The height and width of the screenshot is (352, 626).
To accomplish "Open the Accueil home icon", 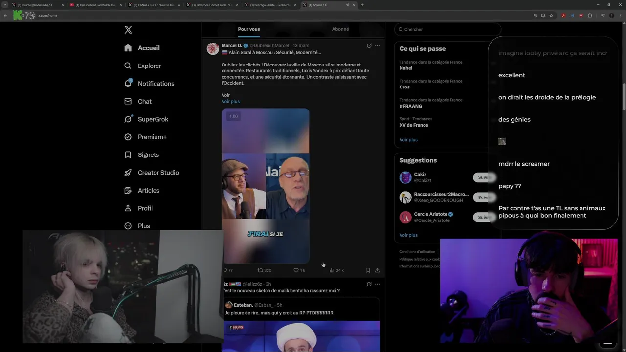I will click(128, 48).
